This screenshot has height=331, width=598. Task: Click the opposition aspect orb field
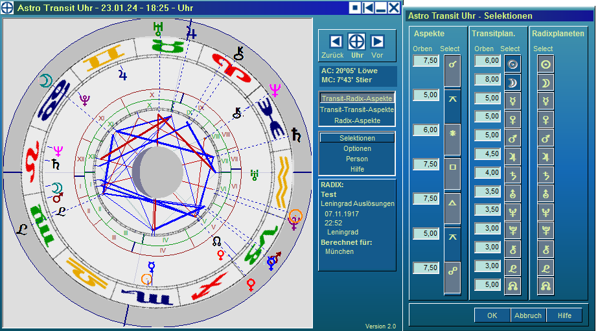coord(426,268)
